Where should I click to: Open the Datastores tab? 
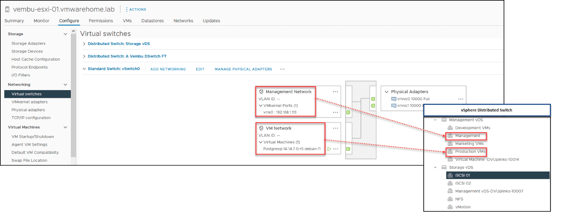coord(153,21)
